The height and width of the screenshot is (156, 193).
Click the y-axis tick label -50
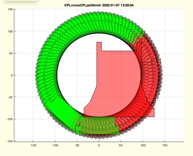9,97
